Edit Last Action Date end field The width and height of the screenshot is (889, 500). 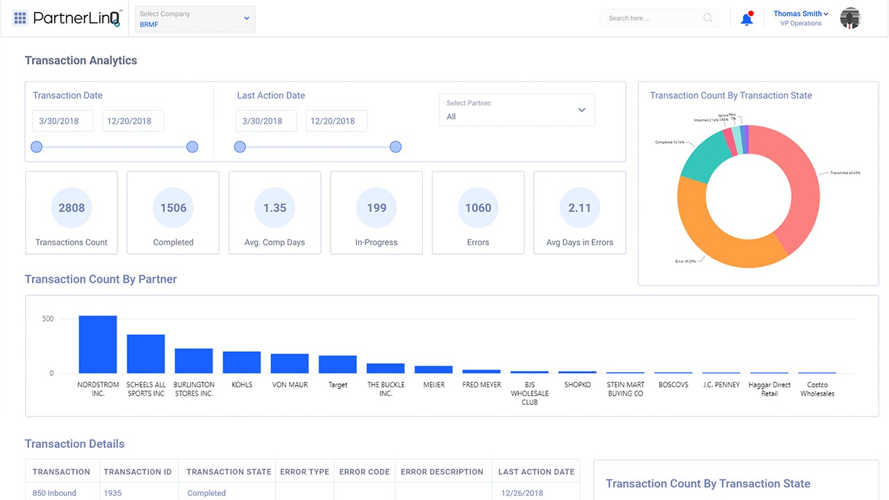coord(337,121)
